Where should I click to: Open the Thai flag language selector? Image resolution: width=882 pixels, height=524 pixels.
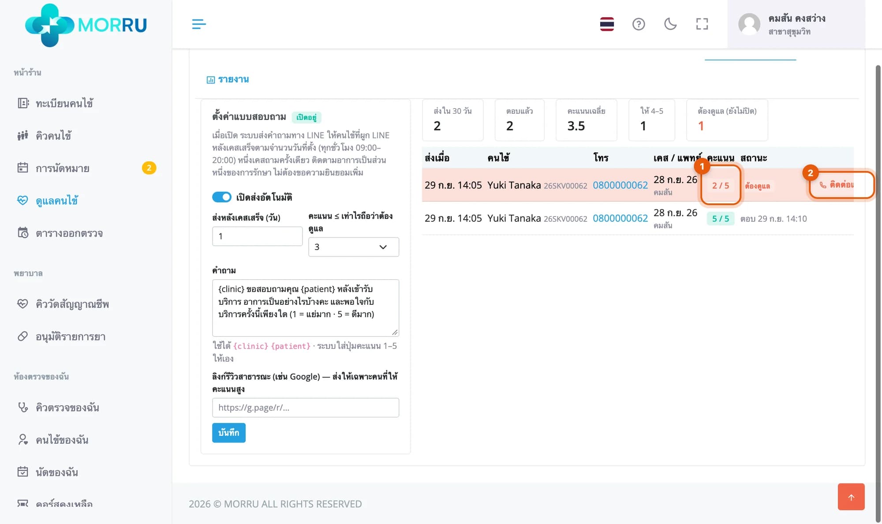607,24
